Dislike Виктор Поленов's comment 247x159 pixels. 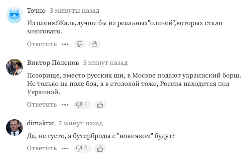(x=83, y=105)
